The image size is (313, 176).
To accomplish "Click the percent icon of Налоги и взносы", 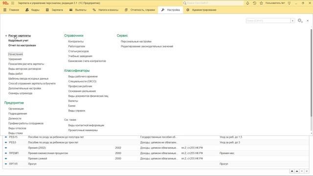I will pyautogui.click(x=94, y=10).
